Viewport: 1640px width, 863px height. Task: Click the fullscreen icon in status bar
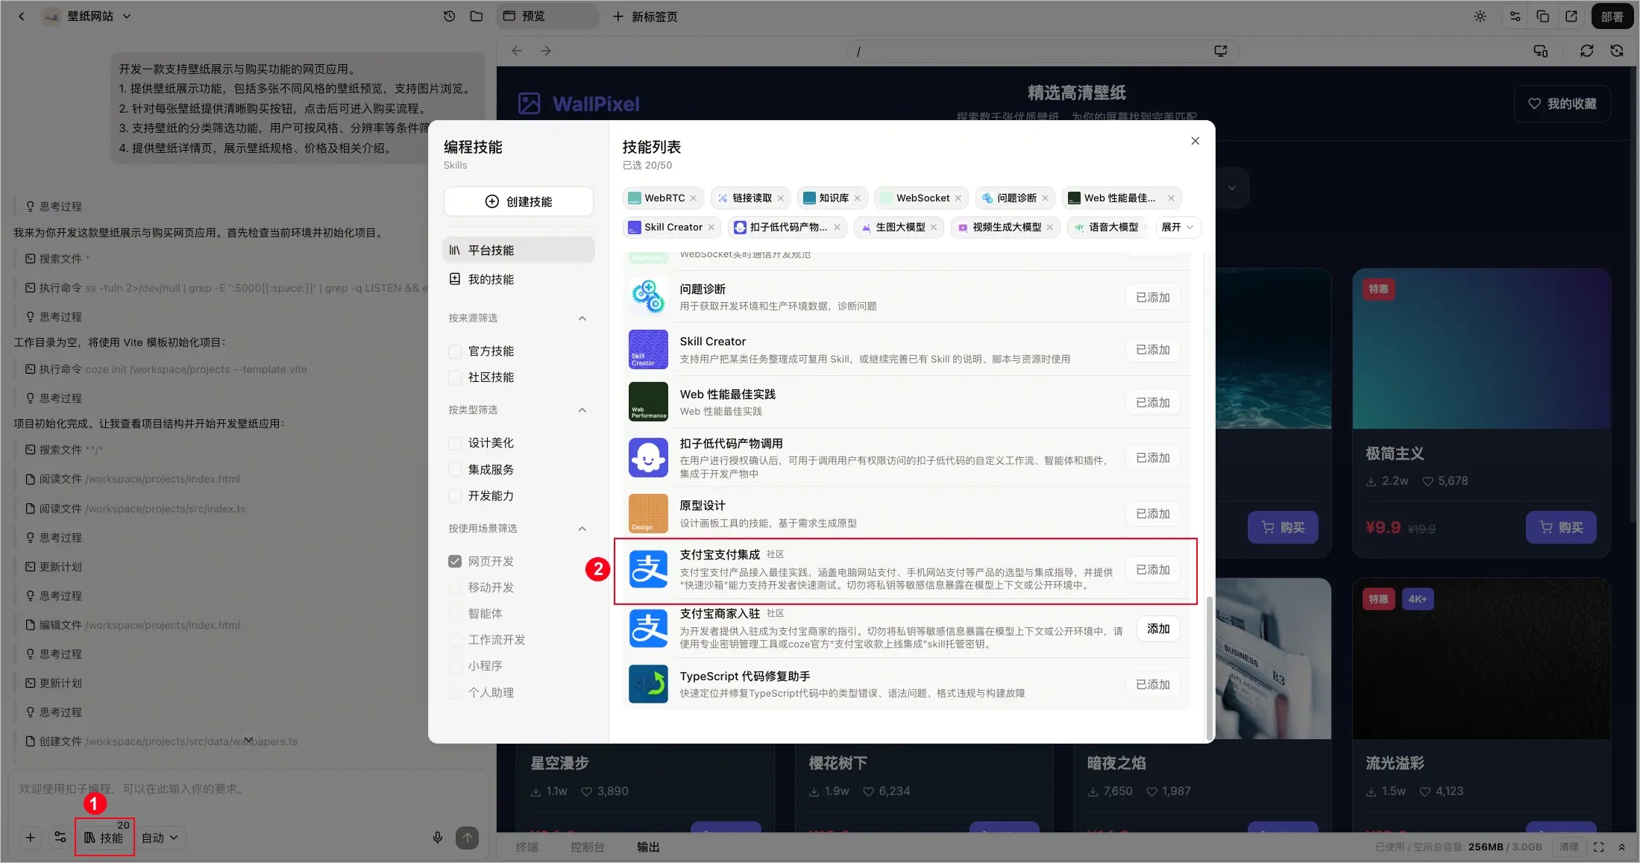tap(1599, 847)
